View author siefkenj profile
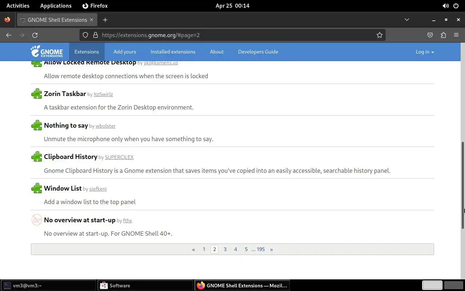Image resolution: width=465 pixels, height=291 pixels. [98, 189]
